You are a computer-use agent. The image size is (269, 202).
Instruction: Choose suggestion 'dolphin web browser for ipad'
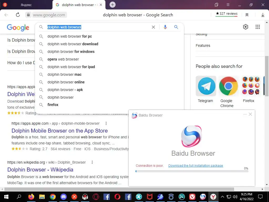(x=110, y=67)
